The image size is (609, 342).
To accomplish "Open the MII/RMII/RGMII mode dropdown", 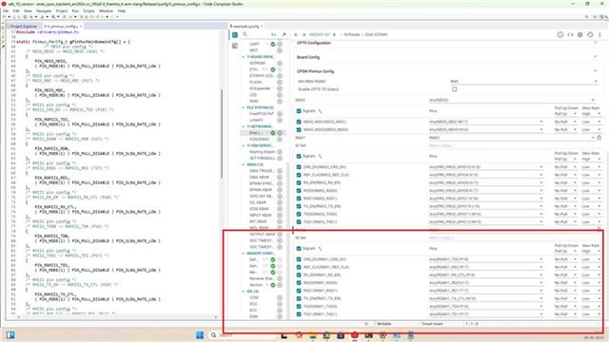I will click(524, 82).
